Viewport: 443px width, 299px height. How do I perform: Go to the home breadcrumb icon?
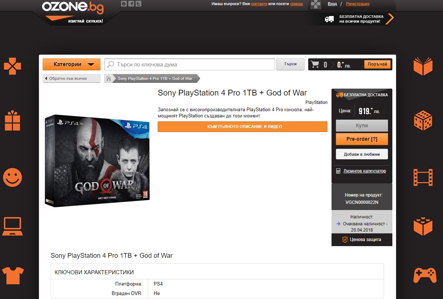click(109, 78)
